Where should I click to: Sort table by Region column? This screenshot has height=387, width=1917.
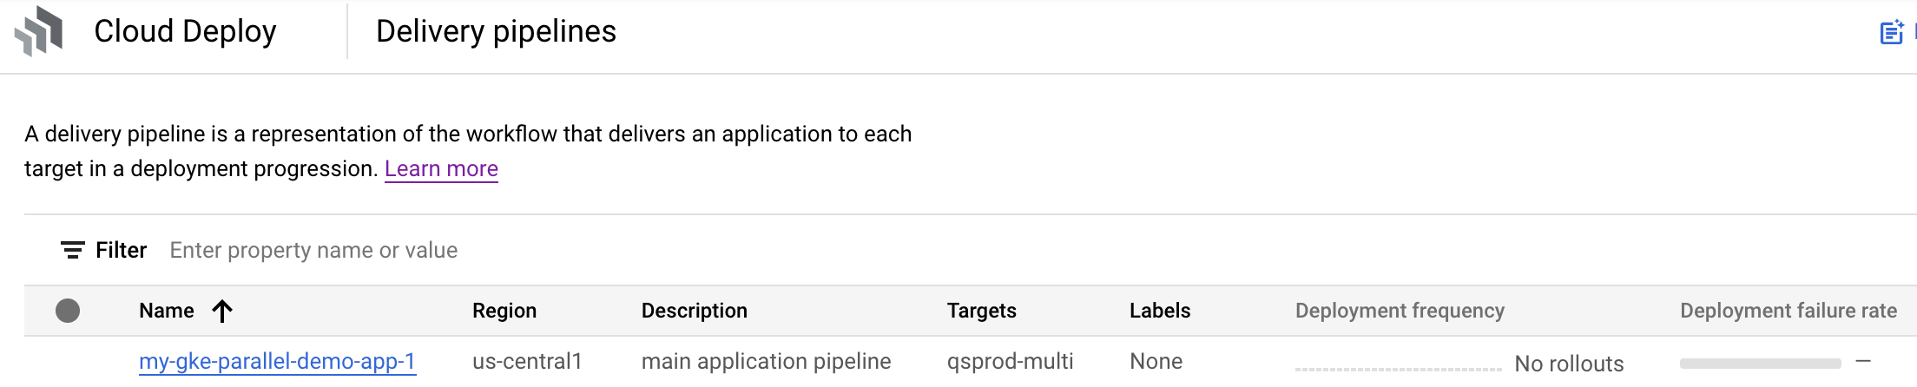504,311
